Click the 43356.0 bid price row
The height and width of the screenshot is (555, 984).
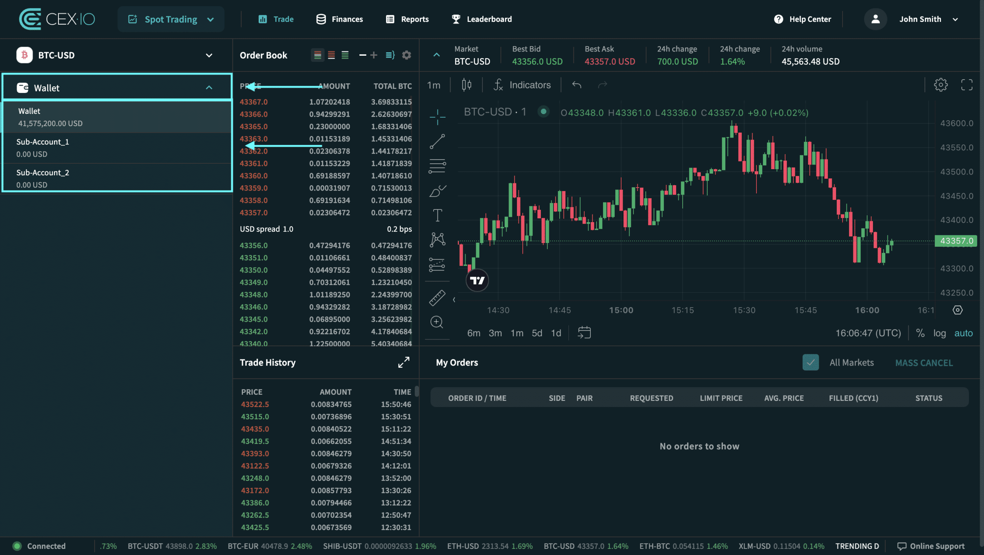(325, 245)
